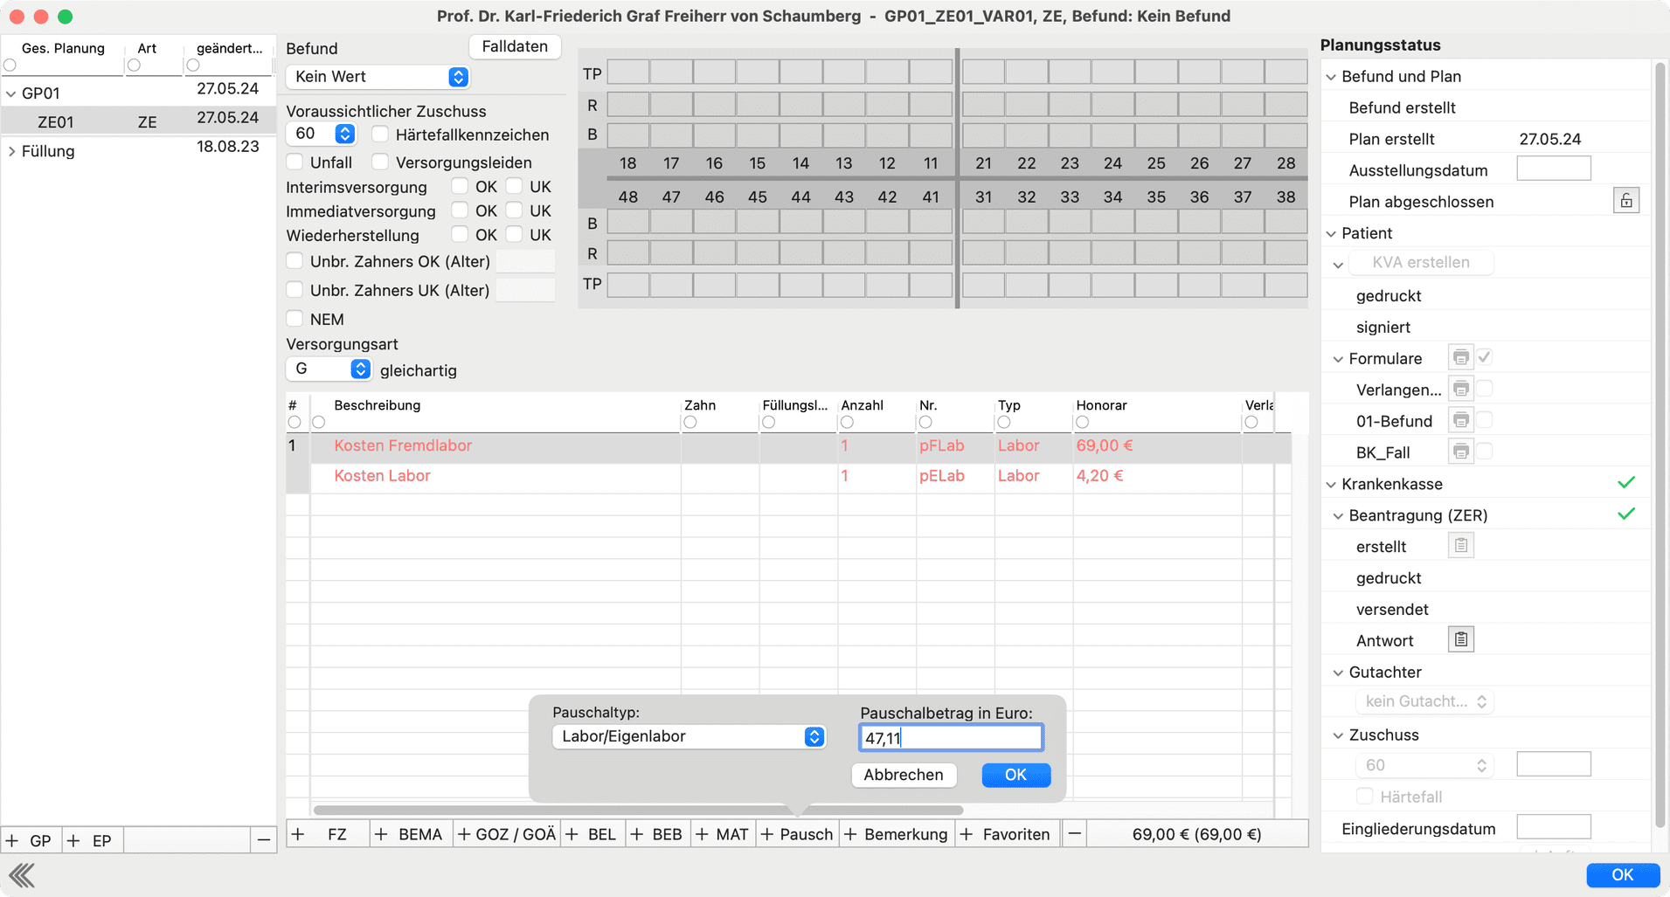This screenshot has height=897, width=1670.
Task: Enable the Versorgungsleiden checkbox
Action: pyautogui.click(x=380, y=162)
